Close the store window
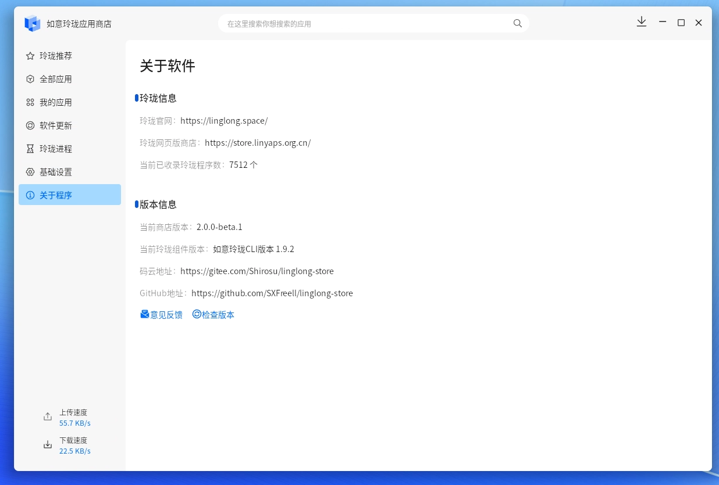 click(x=699, y=23)
